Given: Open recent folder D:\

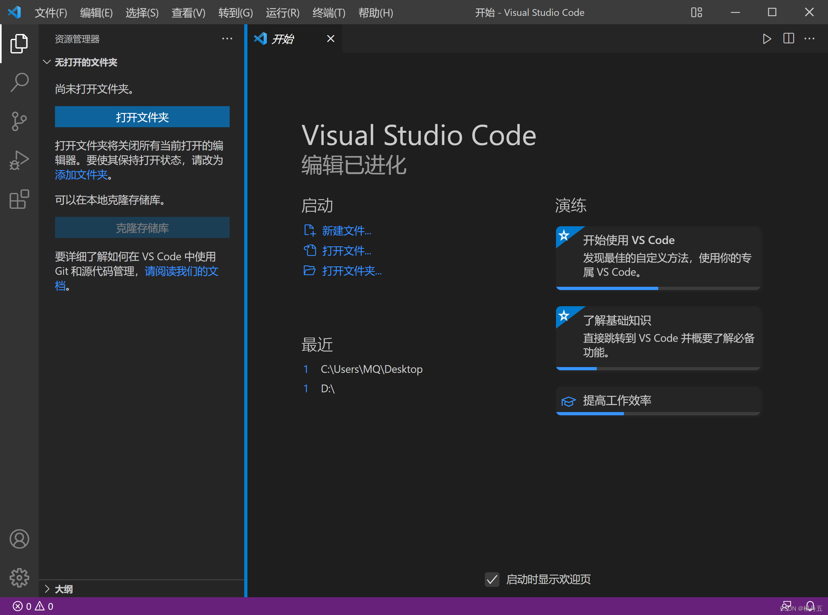Looking at the screenshot, I should click(327, 388).
